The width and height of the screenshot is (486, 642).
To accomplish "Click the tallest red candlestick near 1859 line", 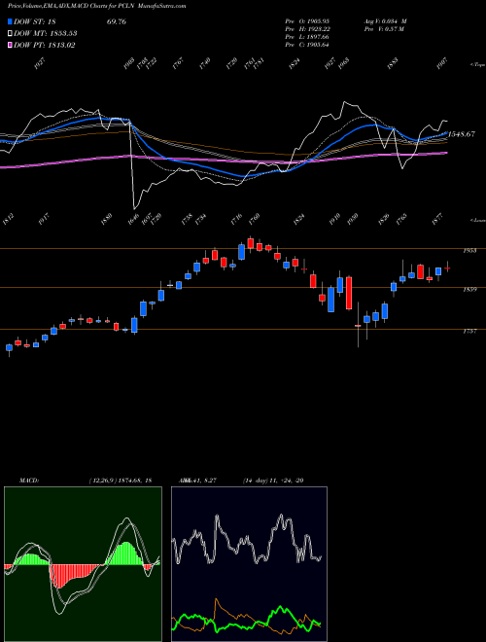I will (349, 293).
